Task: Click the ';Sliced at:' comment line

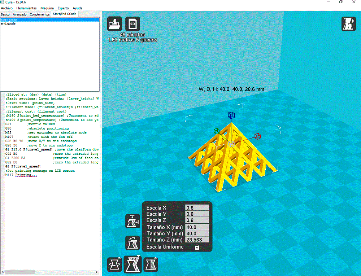Action: [x=36, y=94]
